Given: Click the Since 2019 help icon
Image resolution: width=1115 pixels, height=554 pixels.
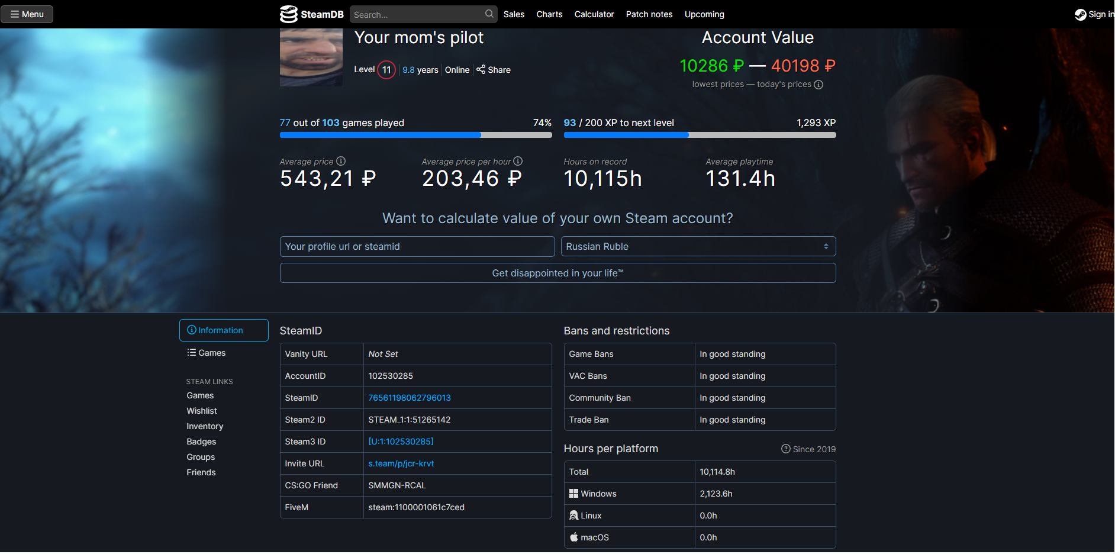Looking at the screenshot, I should pyautogui.click(x=786, y=449).
